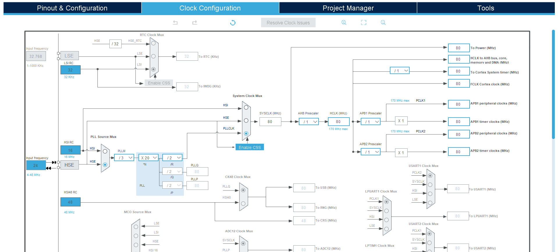Viewport: 558px width, 252px height.
Task: Click the HSI RC 16 value box
Action: pyautogui.click(x=70, y=150)
